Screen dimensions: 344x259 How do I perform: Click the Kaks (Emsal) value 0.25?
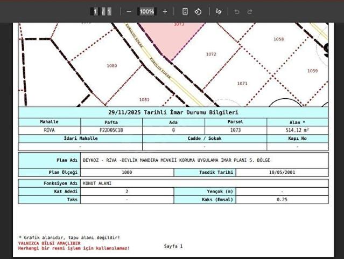point(282,199)
